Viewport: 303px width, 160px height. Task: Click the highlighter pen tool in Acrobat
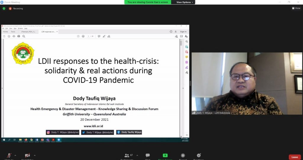tap(104, 36)
